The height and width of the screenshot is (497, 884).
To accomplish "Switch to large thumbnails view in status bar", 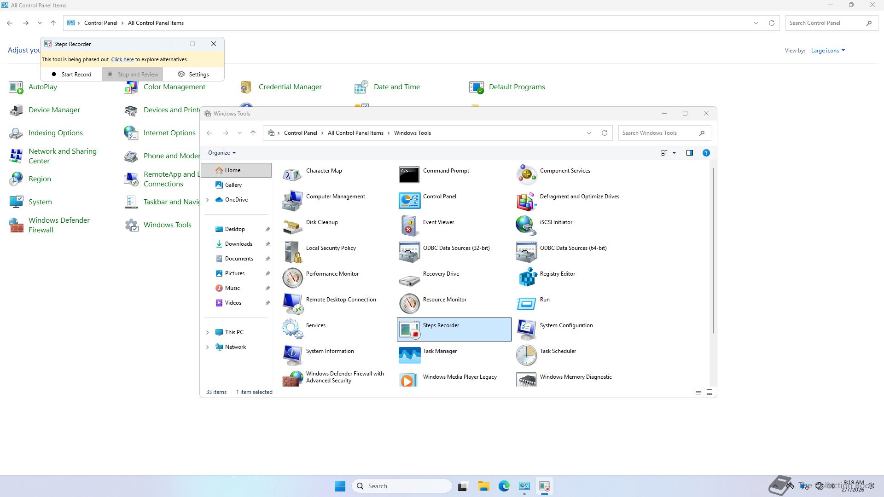I will click(710, 392).
